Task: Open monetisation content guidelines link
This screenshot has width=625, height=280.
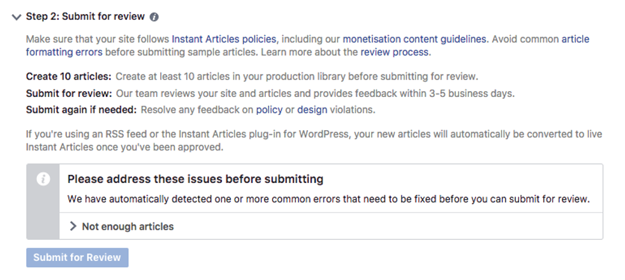Action: [x=415, y=39]
